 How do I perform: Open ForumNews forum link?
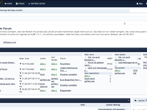pyautogui.click(x=65, y=64)
